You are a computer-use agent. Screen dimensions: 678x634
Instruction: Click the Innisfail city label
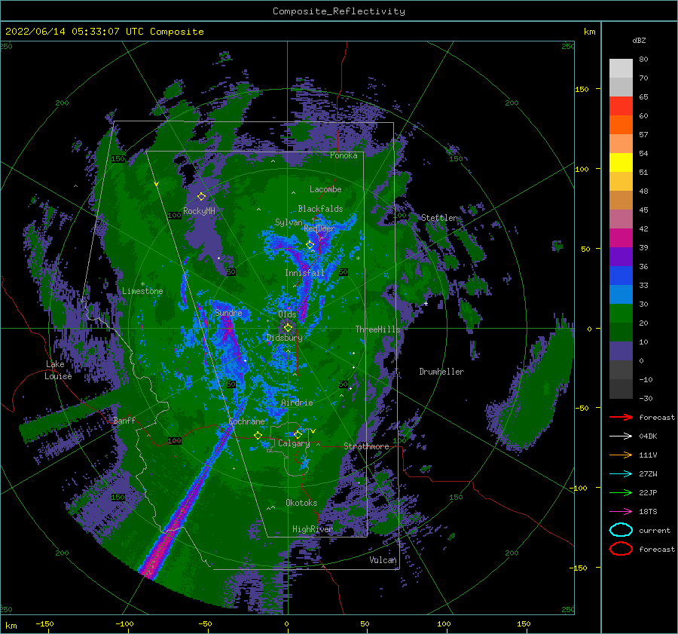pyautogui.click(x=304, y=273)
